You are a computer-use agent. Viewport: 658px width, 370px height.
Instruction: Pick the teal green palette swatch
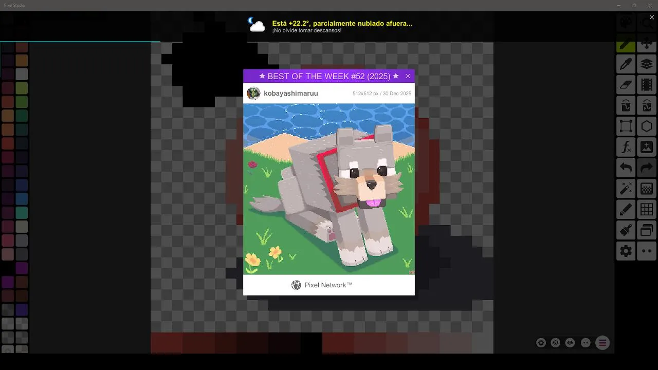click(22, 212)
